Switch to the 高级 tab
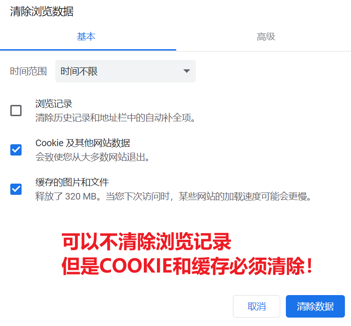Image resolution: width=351 pixels, height=326 pixels. [266, 37]
